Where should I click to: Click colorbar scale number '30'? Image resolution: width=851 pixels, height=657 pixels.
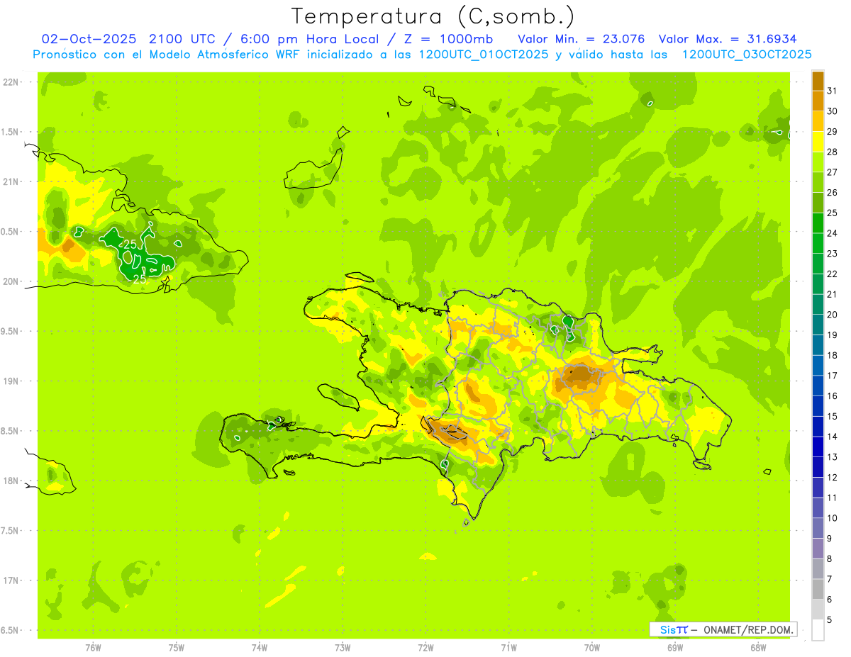click(x=833, y=111)
